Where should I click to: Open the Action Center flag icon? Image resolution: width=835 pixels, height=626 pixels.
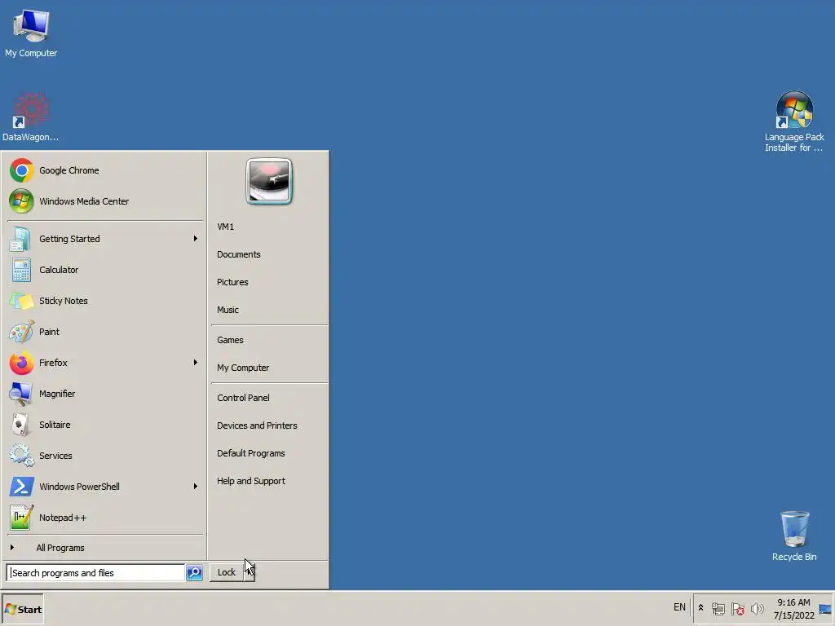tap(737, 608)
